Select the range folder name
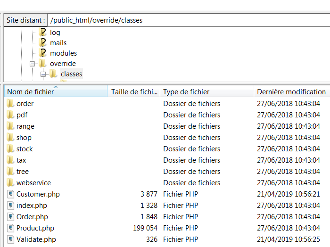The height and width of the screenshot is (247, 330). tap(25, 126)
